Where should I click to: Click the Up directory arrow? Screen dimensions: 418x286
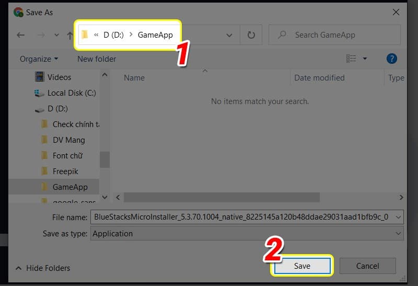coord(70,35)
